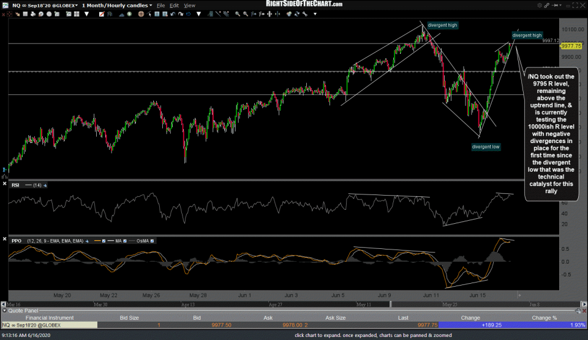
Task: Close the RSI study panel
Action: click(x=4, y=183)
